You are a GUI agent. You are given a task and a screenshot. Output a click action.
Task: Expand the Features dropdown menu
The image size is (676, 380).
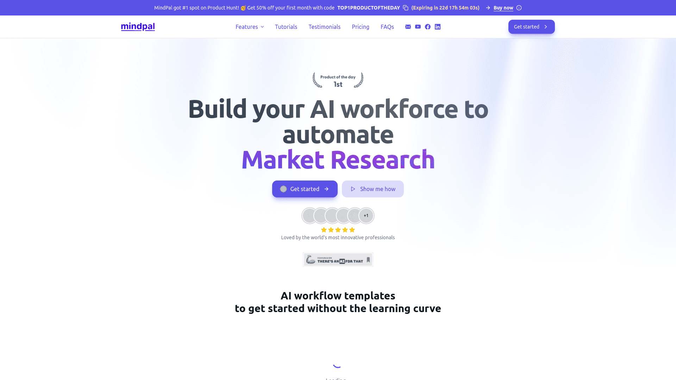click(250, 26)
